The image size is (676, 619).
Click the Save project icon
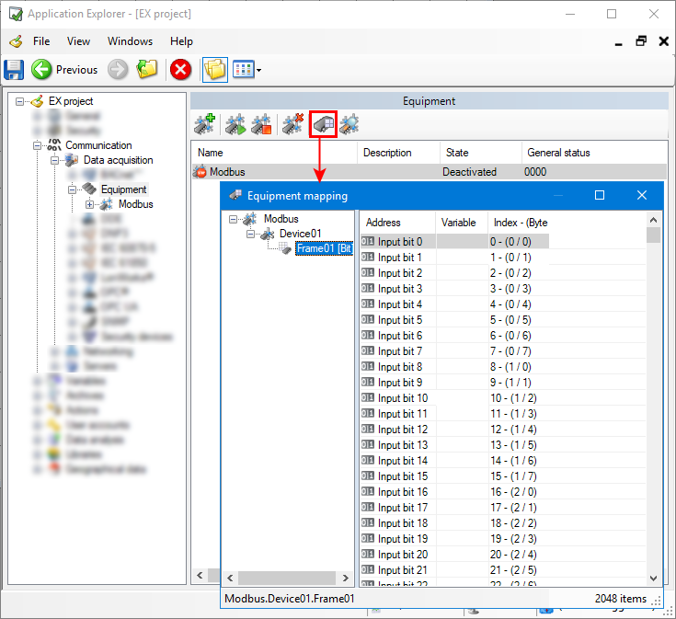point(14,70)
